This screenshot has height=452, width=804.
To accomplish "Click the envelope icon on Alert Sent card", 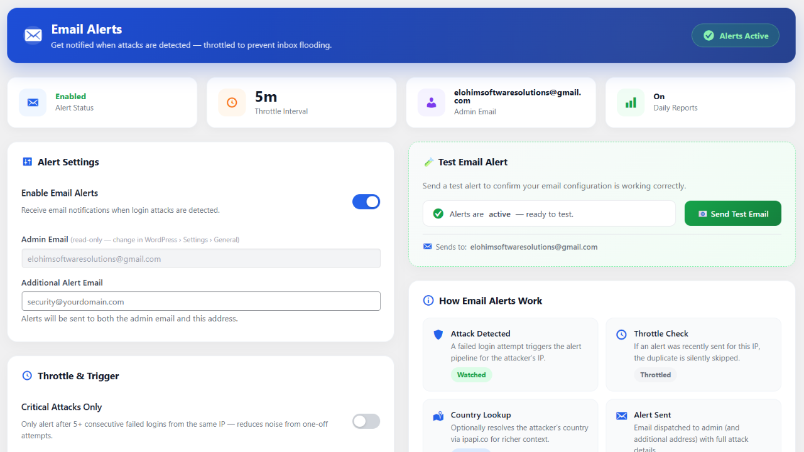I will click(x=621, y=416).
